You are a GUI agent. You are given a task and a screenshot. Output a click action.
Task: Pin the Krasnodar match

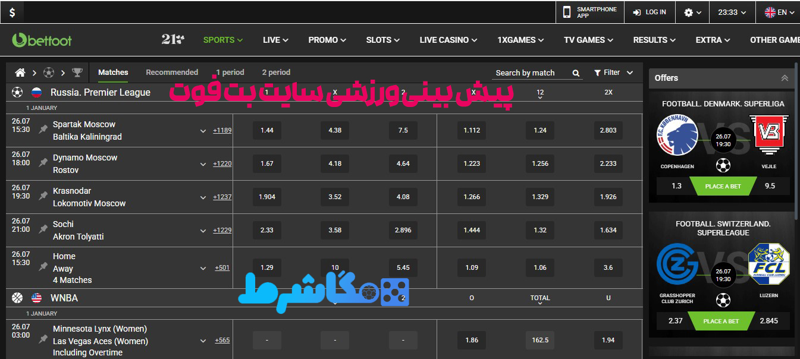tap(43, 196)
